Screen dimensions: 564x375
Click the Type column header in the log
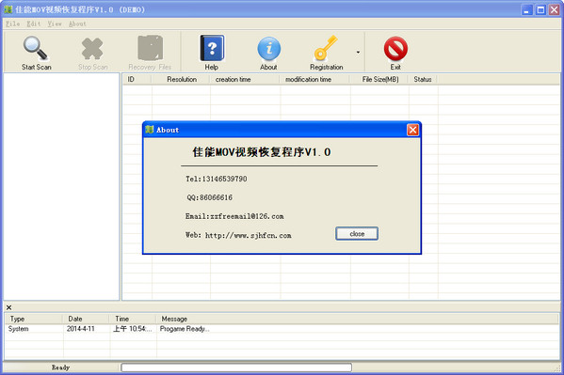click(34, 319)
